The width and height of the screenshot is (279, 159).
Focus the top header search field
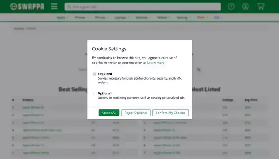pyautogui.click(x=143, y=7)
